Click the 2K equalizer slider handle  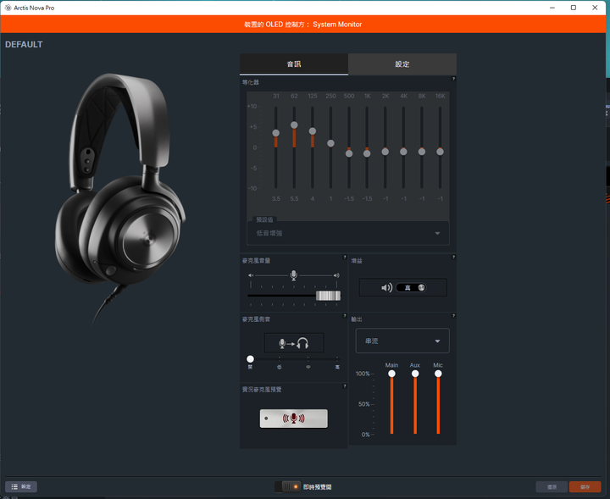385,152
